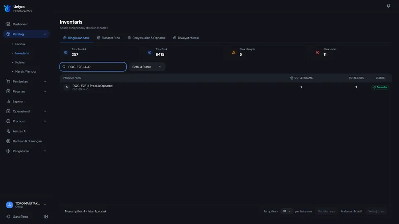
Task: Click the Total Stok card icon
Action: click(150, 52)
